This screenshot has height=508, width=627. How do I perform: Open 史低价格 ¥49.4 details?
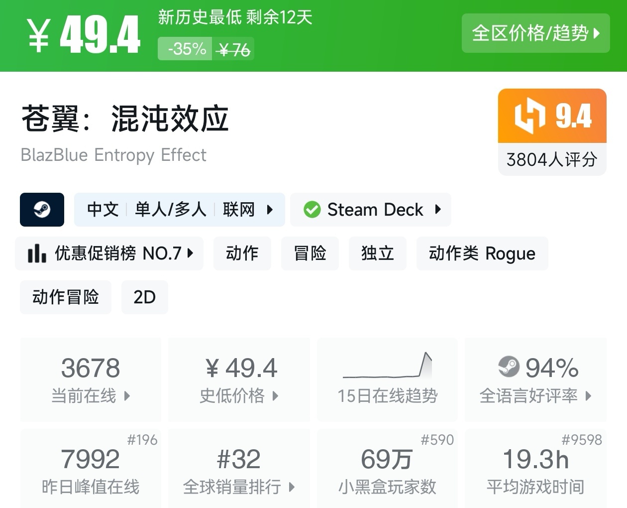pyautogui.click(x=239, y=380)
